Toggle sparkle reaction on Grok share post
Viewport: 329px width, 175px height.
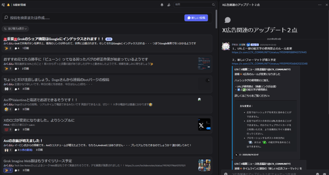click(x=8, y=48)
